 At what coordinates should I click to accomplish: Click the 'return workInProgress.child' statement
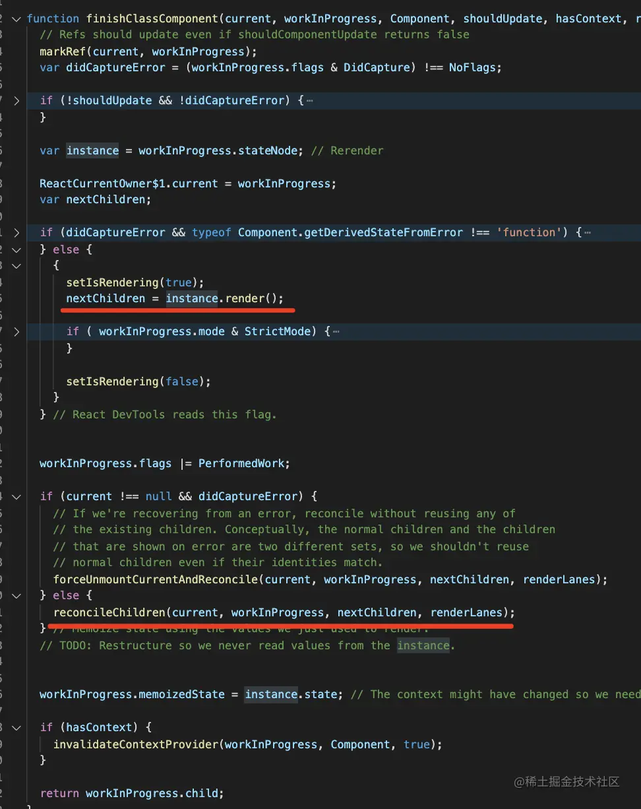click(132, 793)
